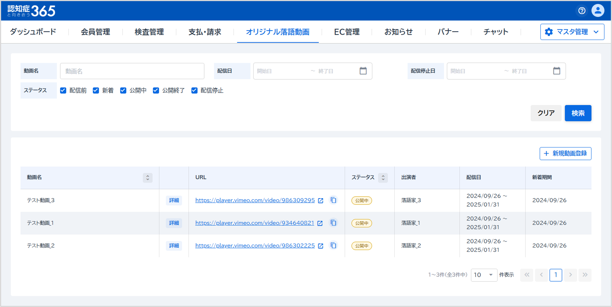
Task: Click the 新規動画登録 button
Action: tap(565, 153)
